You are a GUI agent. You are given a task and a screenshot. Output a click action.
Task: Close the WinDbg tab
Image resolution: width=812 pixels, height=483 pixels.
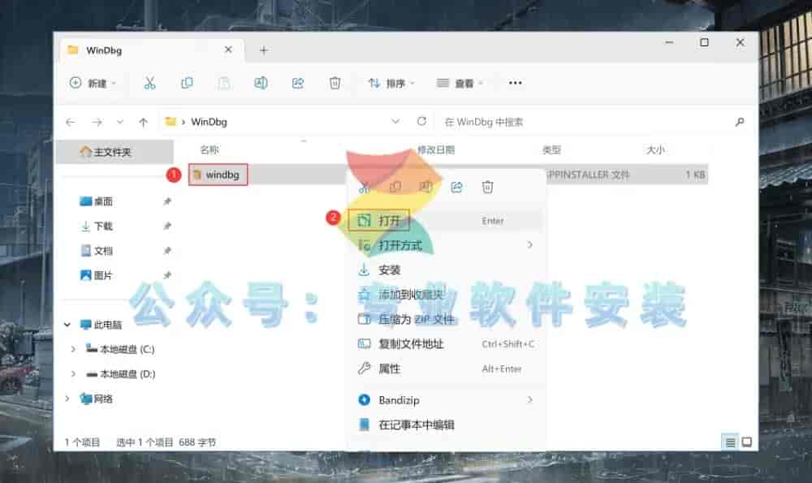228,50
